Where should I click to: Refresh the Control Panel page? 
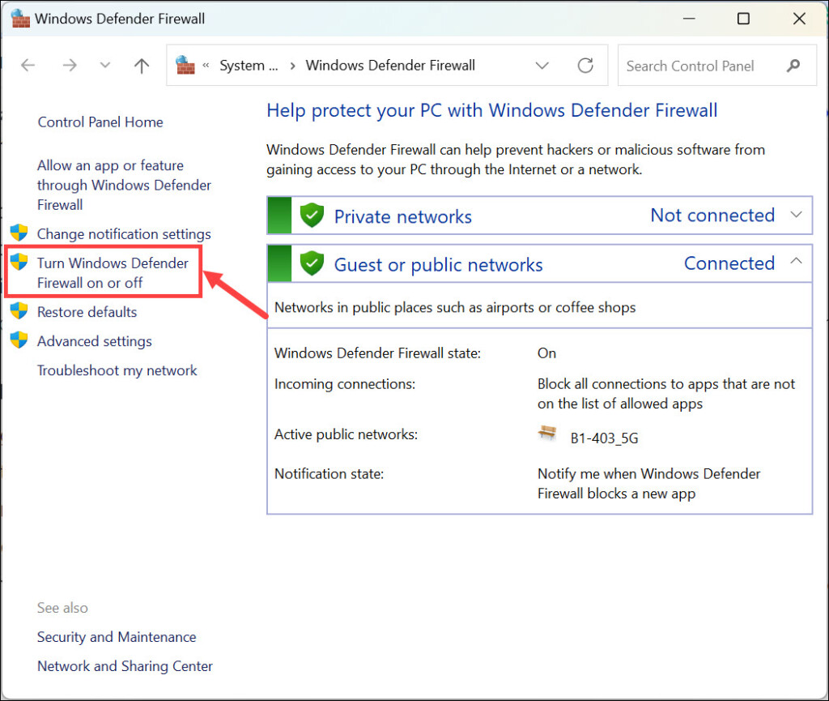coord(585,66)
